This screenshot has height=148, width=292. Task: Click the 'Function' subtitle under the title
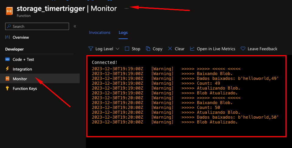pos(24,16)
